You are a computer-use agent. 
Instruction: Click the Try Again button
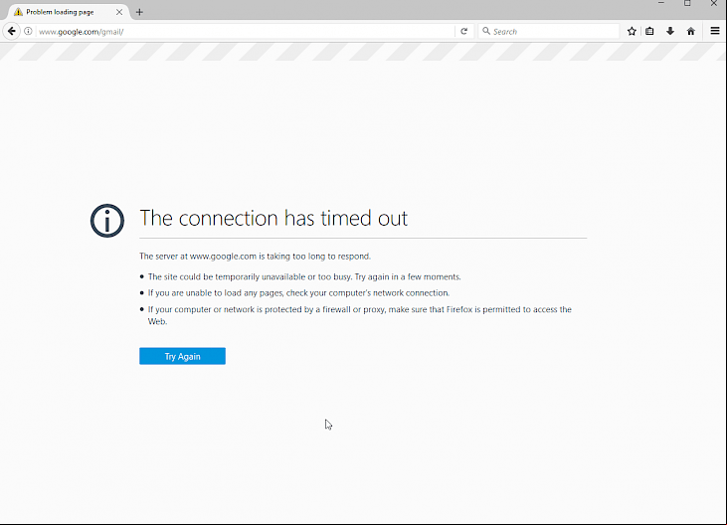(x=182, y=356)
